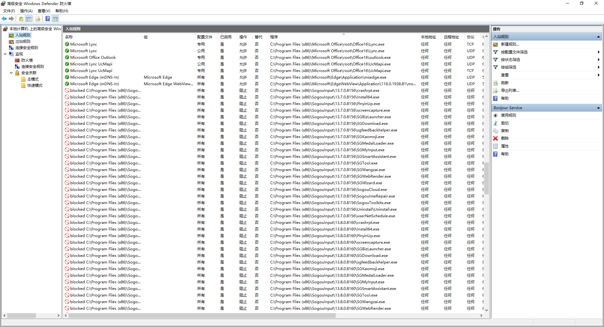
Task: Select 入站规则 in the console tree
Action: [23, 35]
